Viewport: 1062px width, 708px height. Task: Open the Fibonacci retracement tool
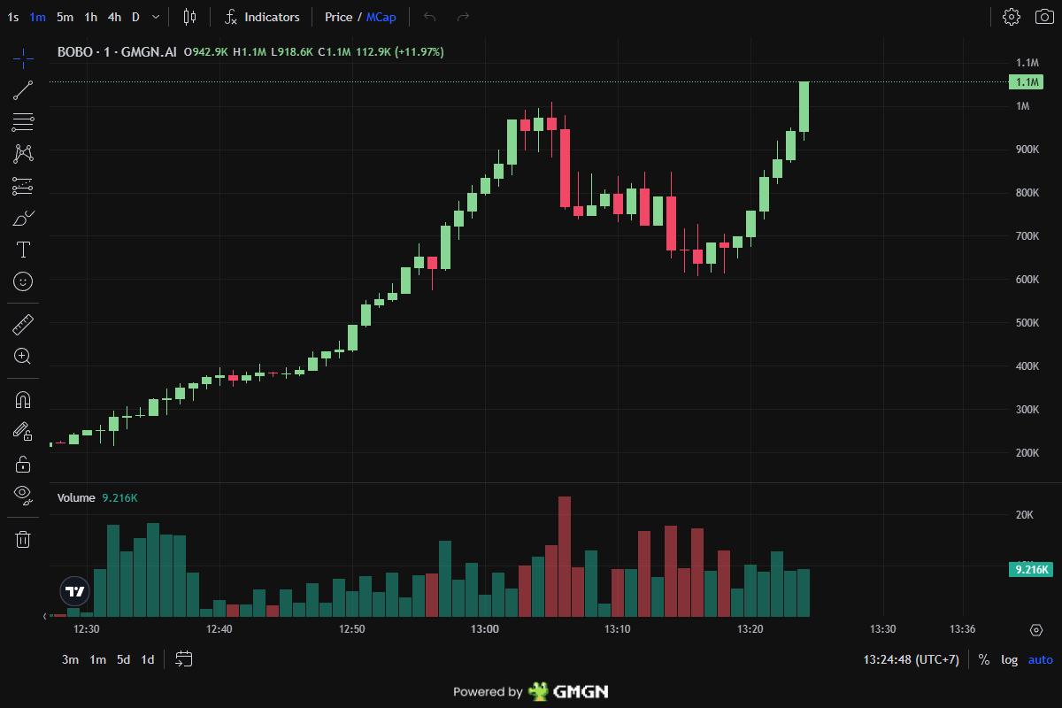[x=23, y=122]
